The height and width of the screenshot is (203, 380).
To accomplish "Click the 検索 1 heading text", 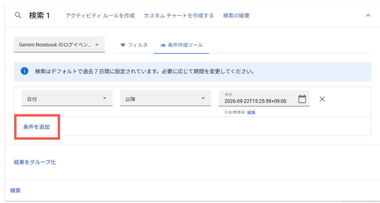I will 39,15.
